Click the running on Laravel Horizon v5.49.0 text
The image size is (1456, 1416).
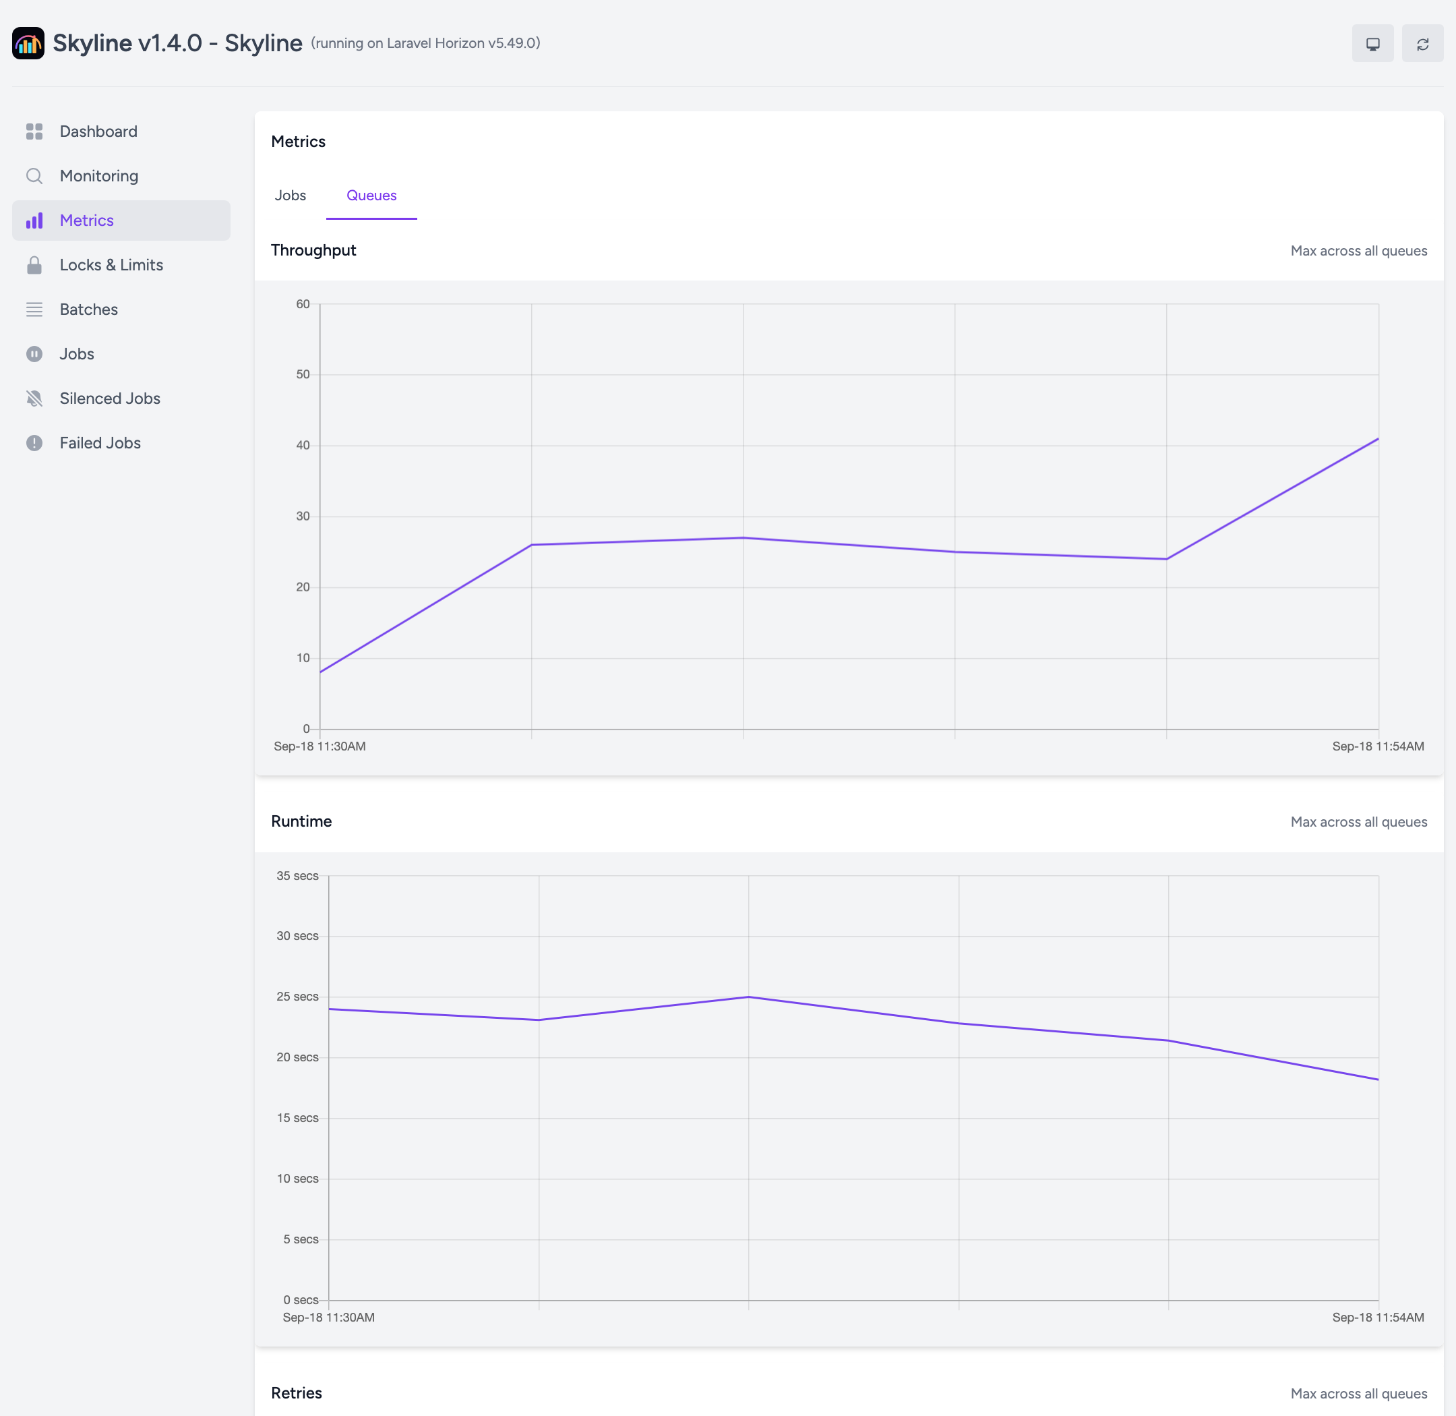click(425, 43)
